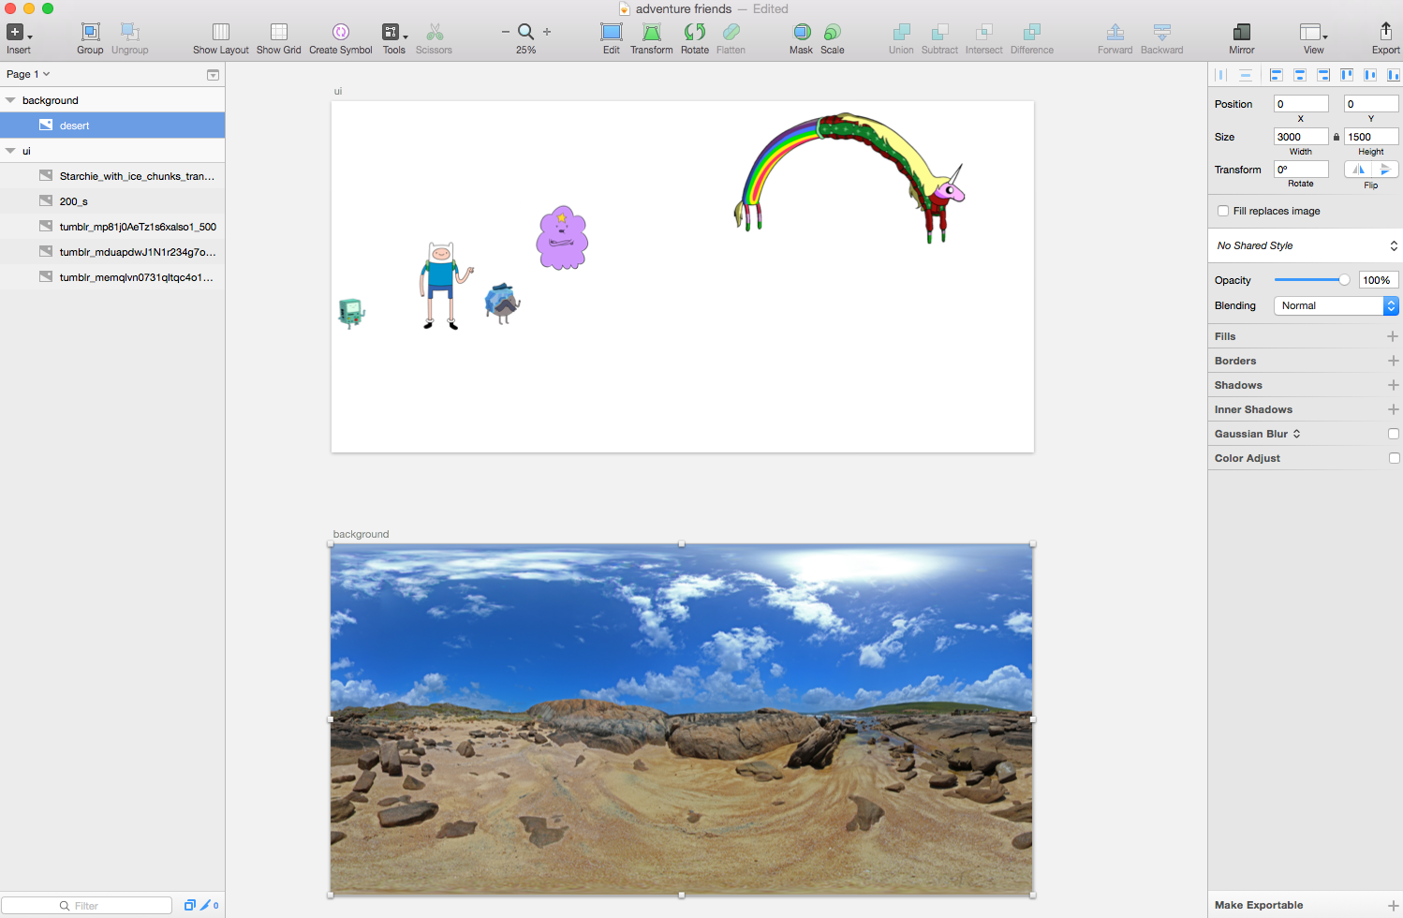This screenshot has width=1403, height=918.
Task: Adjust the Opacity slider
Action: coord(1311,280)
